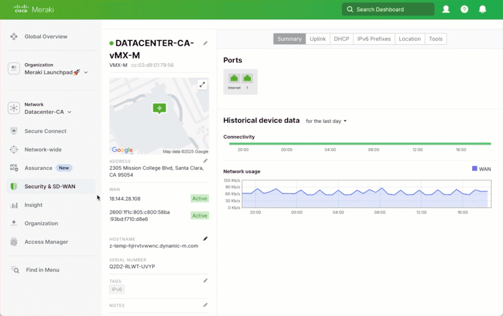Edit the device name pencil icon
Image resolution: width=503 pixels, height=316 pixels.
click(x=205, y=43)
